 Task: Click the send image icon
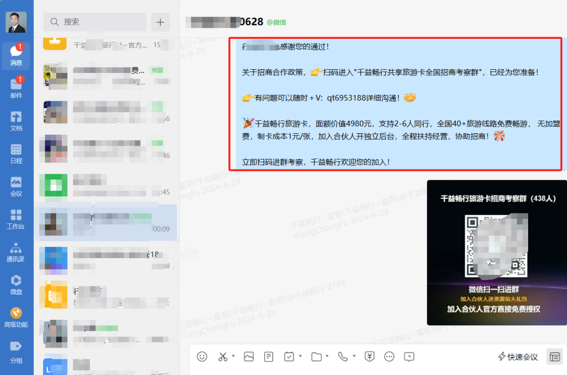click(249, 357)
